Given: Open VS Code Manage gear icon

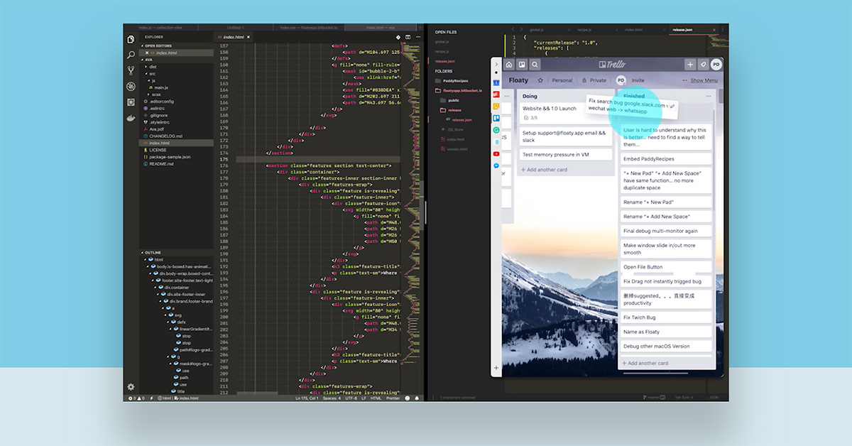Looking at the screenshot, I should [131, 387].
